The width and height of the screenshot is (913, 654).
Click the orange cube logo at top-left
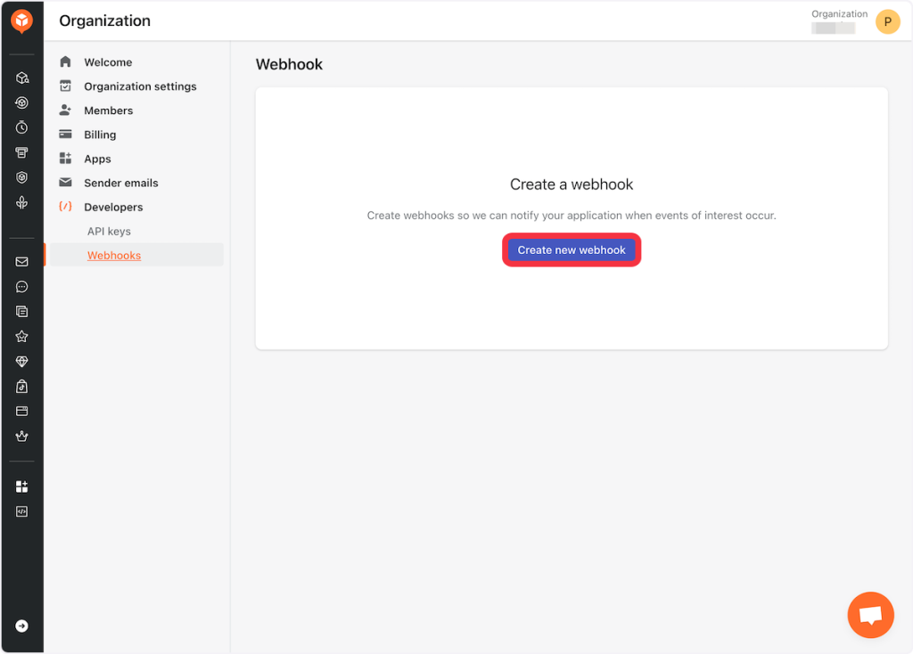21,21
